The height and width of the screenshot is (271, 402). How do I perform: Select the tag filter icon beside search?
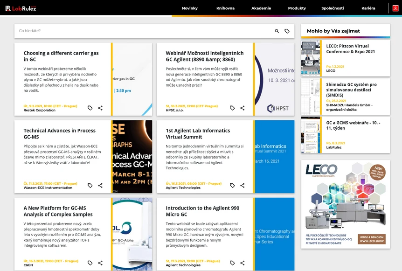[288, 30]
